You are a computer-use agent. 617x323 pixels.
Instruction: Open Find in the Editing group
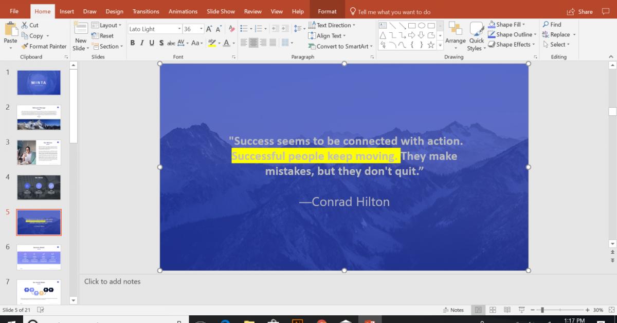tap(554, 24)
